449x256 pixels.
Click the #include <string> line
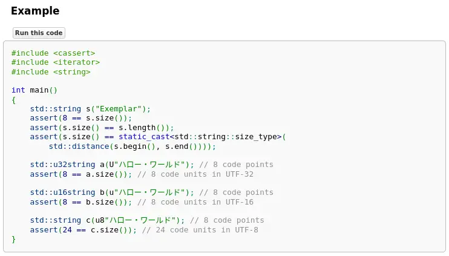(51, 72)
